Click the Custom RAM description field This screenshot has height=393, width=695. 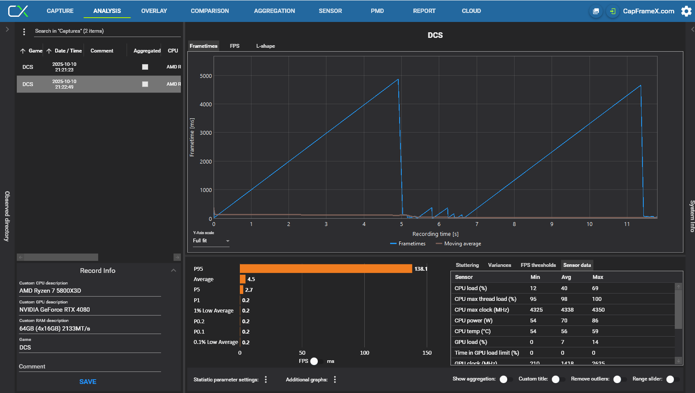90,328
